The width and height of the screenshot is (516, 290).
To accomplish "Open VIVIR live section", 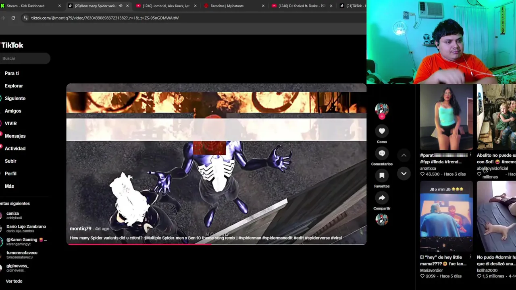I will pyautogui.click(x=10, y=123).
